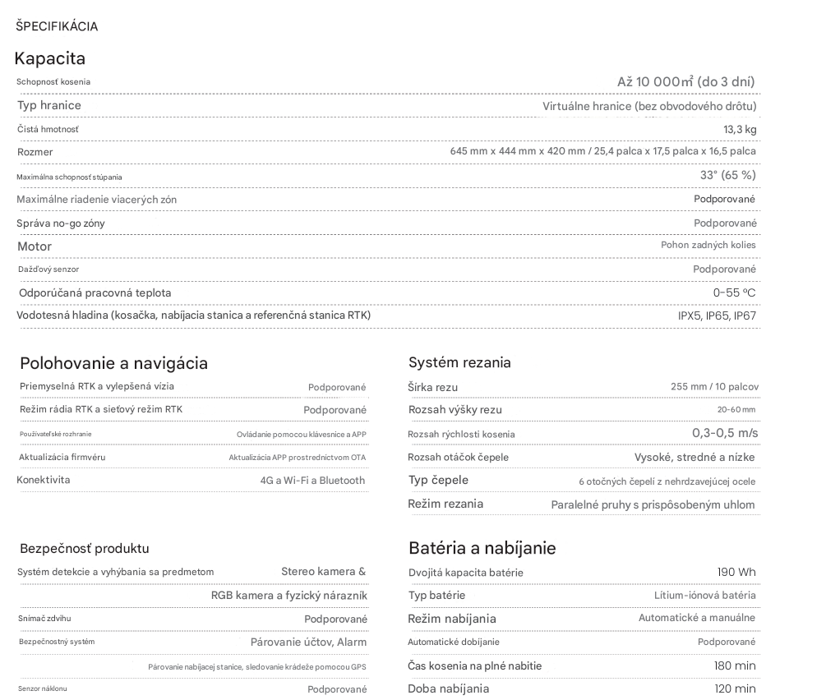Click the 'Systém rezania' section heading
Viewport: 826px width, 700px height.
click(459, 362)
